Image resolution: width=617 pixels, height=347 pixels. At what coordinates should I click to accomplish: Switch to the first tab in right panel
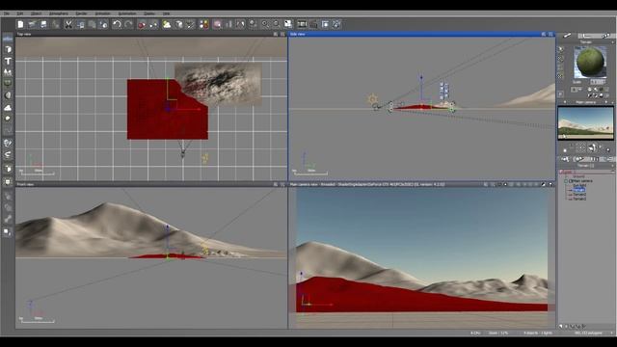point(568,36)
